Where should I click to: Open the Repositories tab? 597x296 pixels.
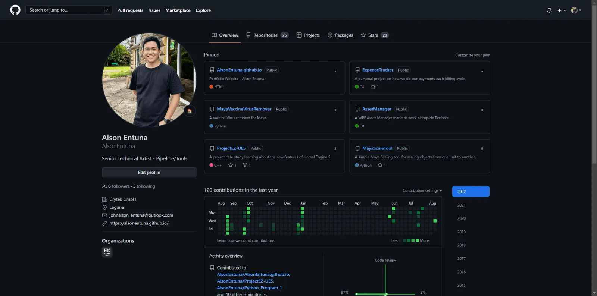click(x=267, y=35)
